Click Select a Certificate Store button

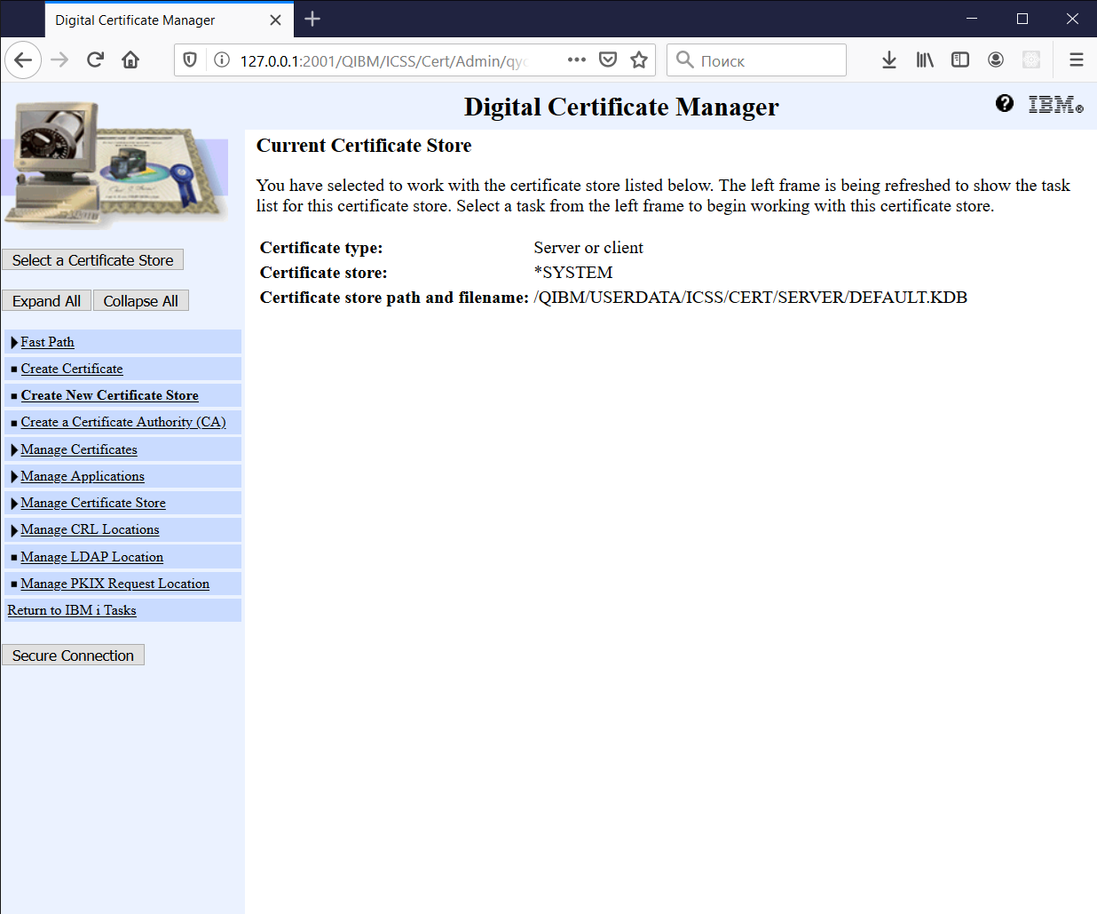[93, 260]
